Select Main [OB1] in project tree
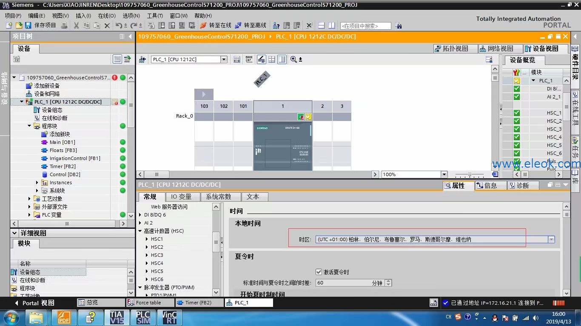This screenshot has width=581, height=326. coord(62,142)
